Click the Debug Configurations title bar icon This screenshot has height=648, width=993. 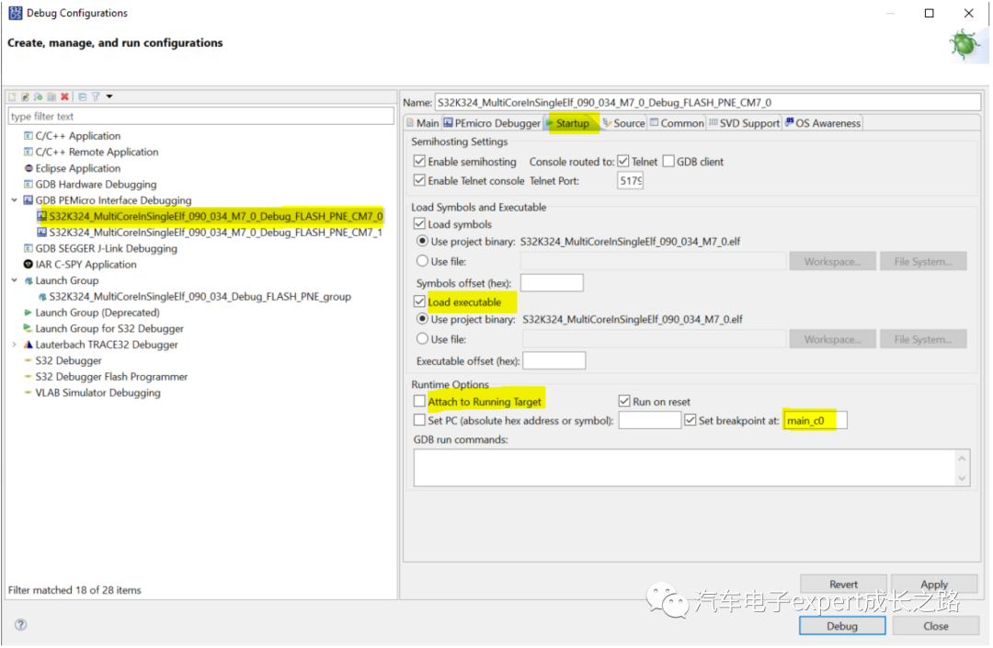16,13
